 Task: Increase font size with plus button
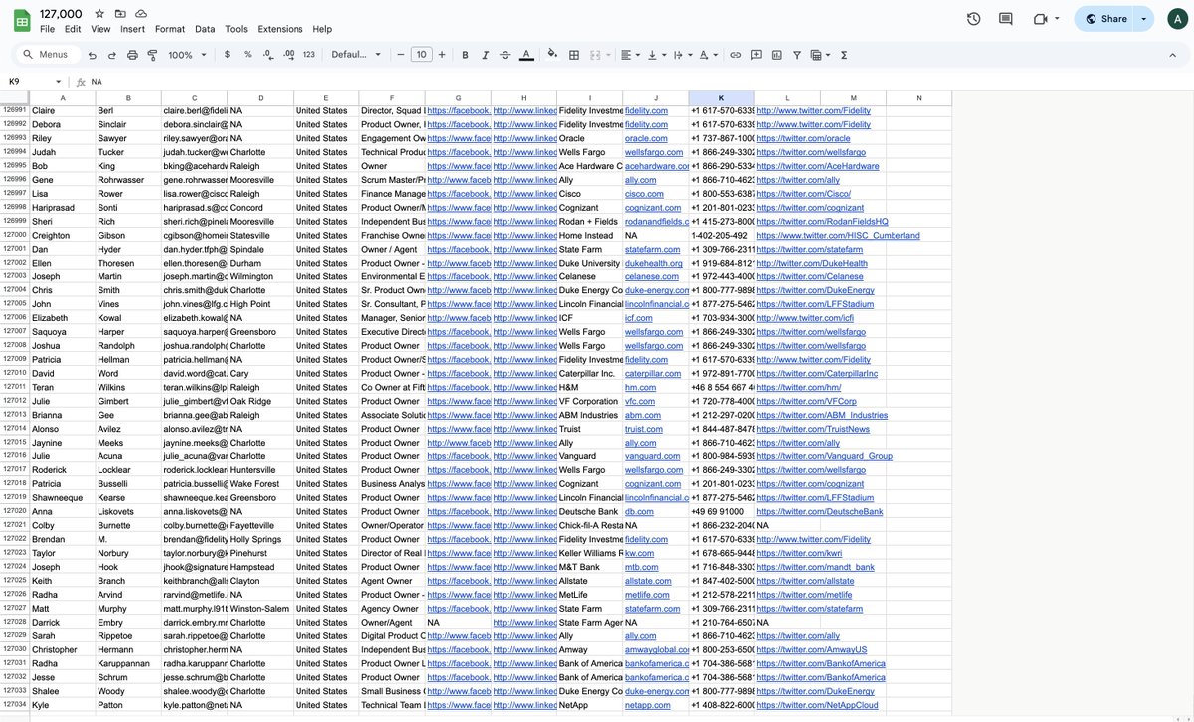[x=442, y=55]
